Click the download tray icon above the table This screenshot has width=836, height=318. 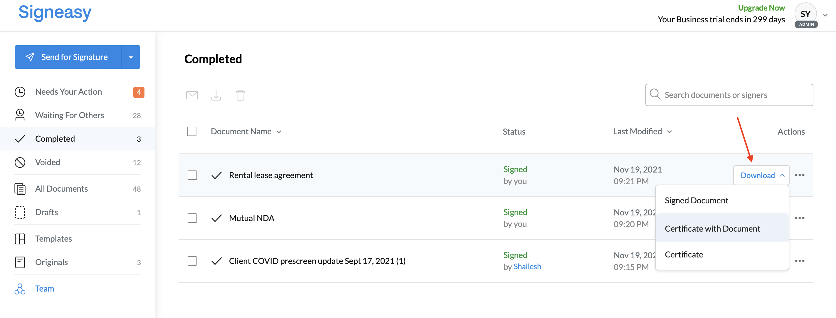click(x=216, y=95)
